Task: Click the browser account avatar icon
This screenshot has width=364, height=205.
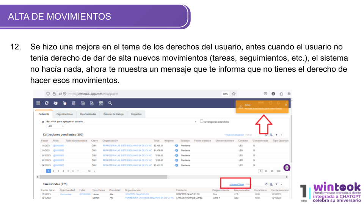Action: point(273,94)
